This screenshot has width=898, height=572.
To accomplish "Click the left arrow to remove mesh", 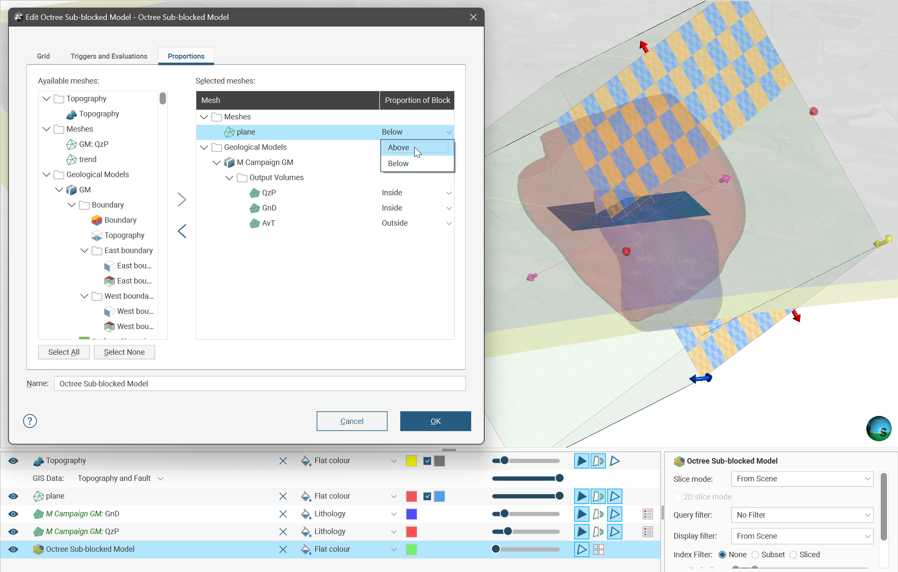I will (182, 231).
